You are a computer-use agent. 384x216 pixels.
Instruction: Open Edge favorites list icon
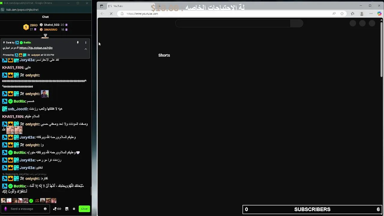pyautogui.click(x=352, y=13)
